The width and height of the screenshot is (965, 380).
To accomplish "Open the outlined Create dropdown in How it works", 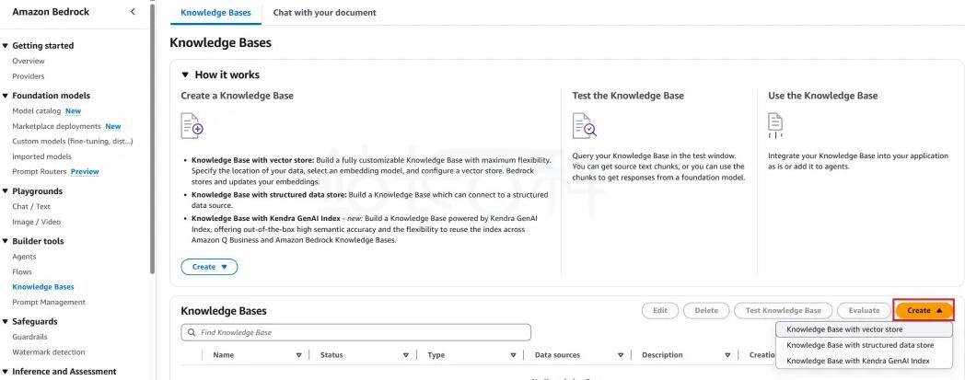I will click(x=209, y=267).
